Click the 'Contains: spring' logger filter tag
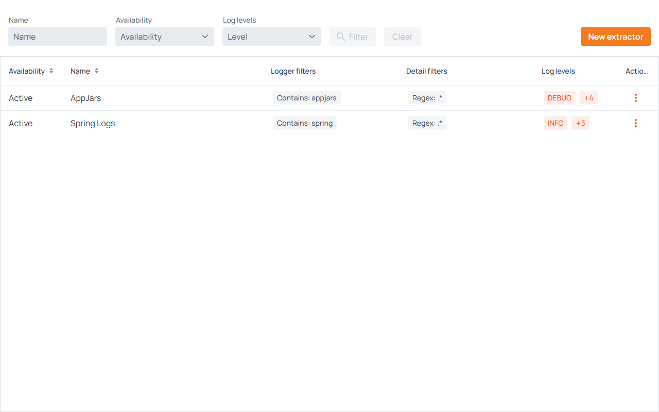 (305, 123)
